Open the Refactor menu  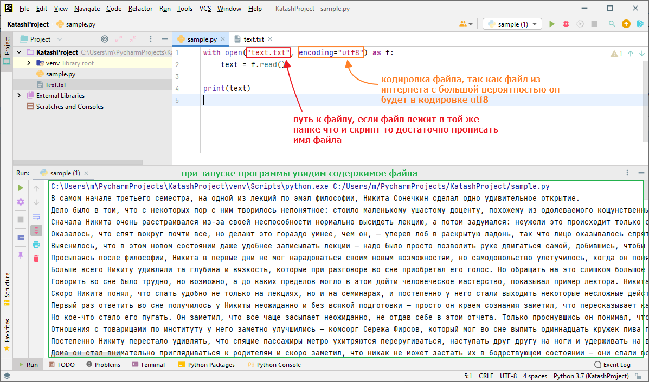coord(140,8)
